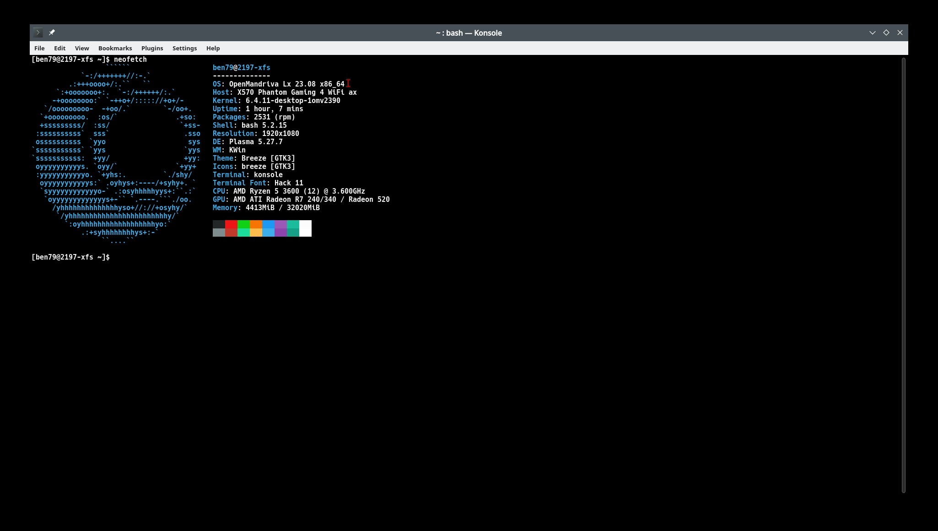Click the 'Shell: bash 5.2.15' line
The width and height of the screenshot is (938, 531).
tap(249, 125)
